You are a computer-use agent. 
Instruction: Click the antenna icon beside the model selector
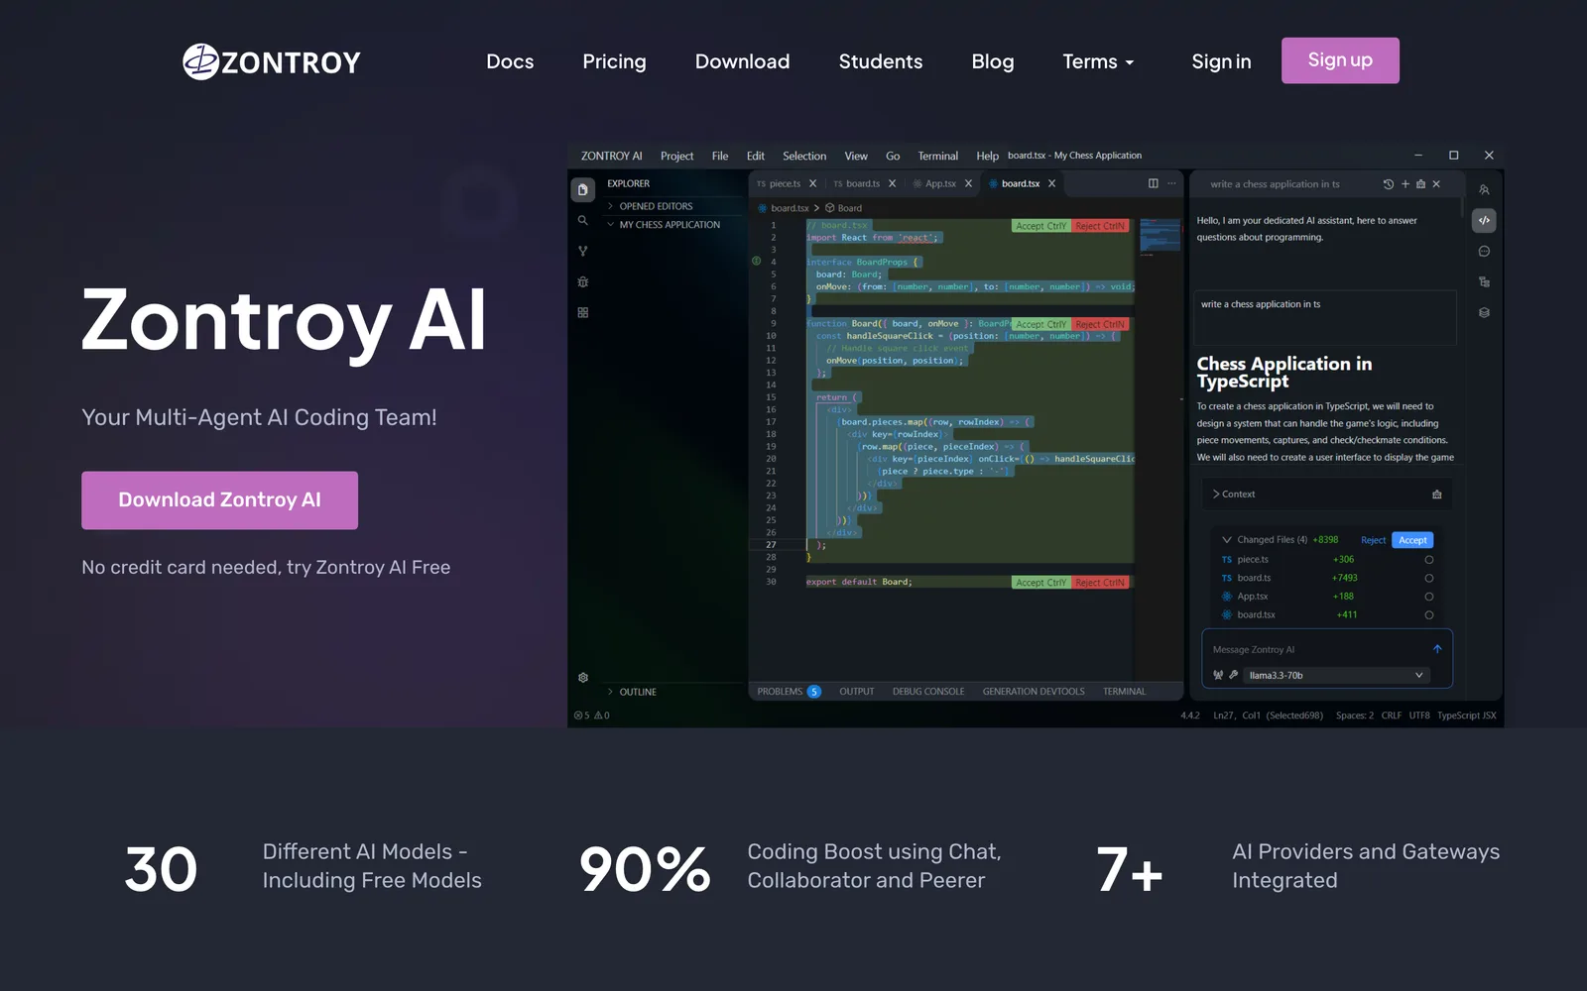coord(1218,675)
